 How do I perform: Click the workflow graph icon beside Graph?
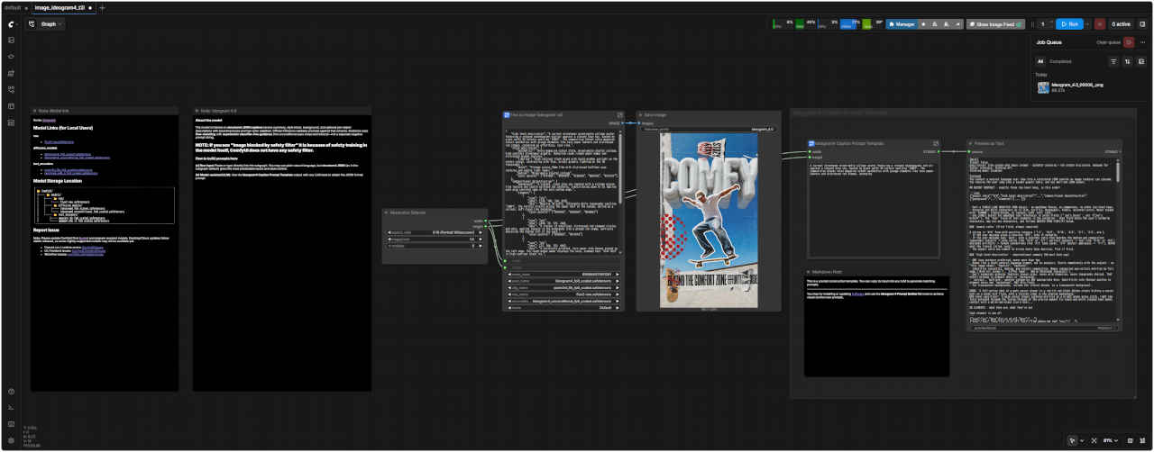coord(32,24)
